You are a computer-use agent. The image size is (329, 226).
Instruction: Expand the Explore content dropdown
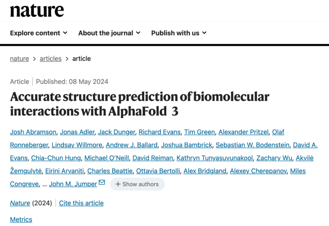click(x=39, y=33)
